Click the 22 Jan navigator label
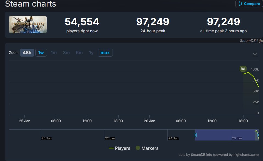263x161 pixels. pyautogui.click(x=110, y=138)
